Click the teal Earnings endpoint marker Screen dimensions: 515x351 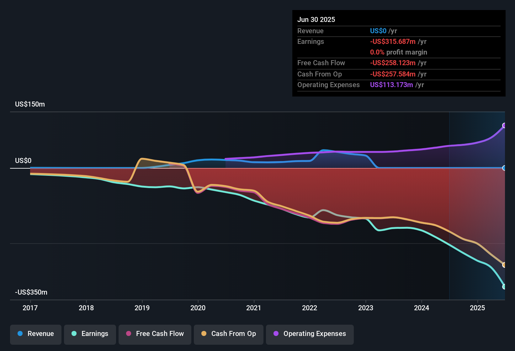coord(504,286)
